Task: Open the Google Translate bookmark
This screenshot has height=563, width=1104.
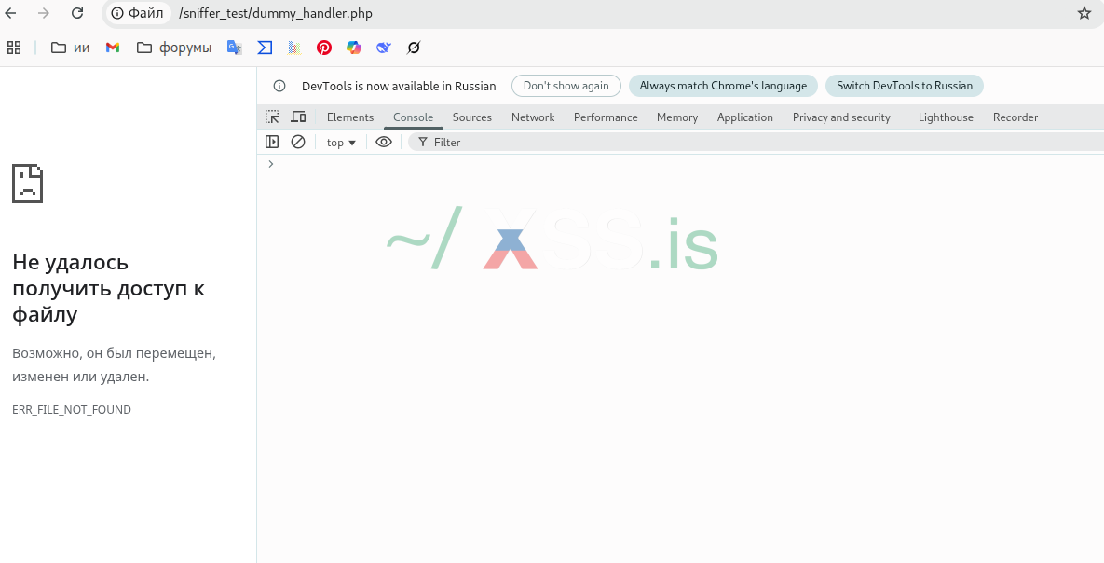Action: (x=235, y=48)
